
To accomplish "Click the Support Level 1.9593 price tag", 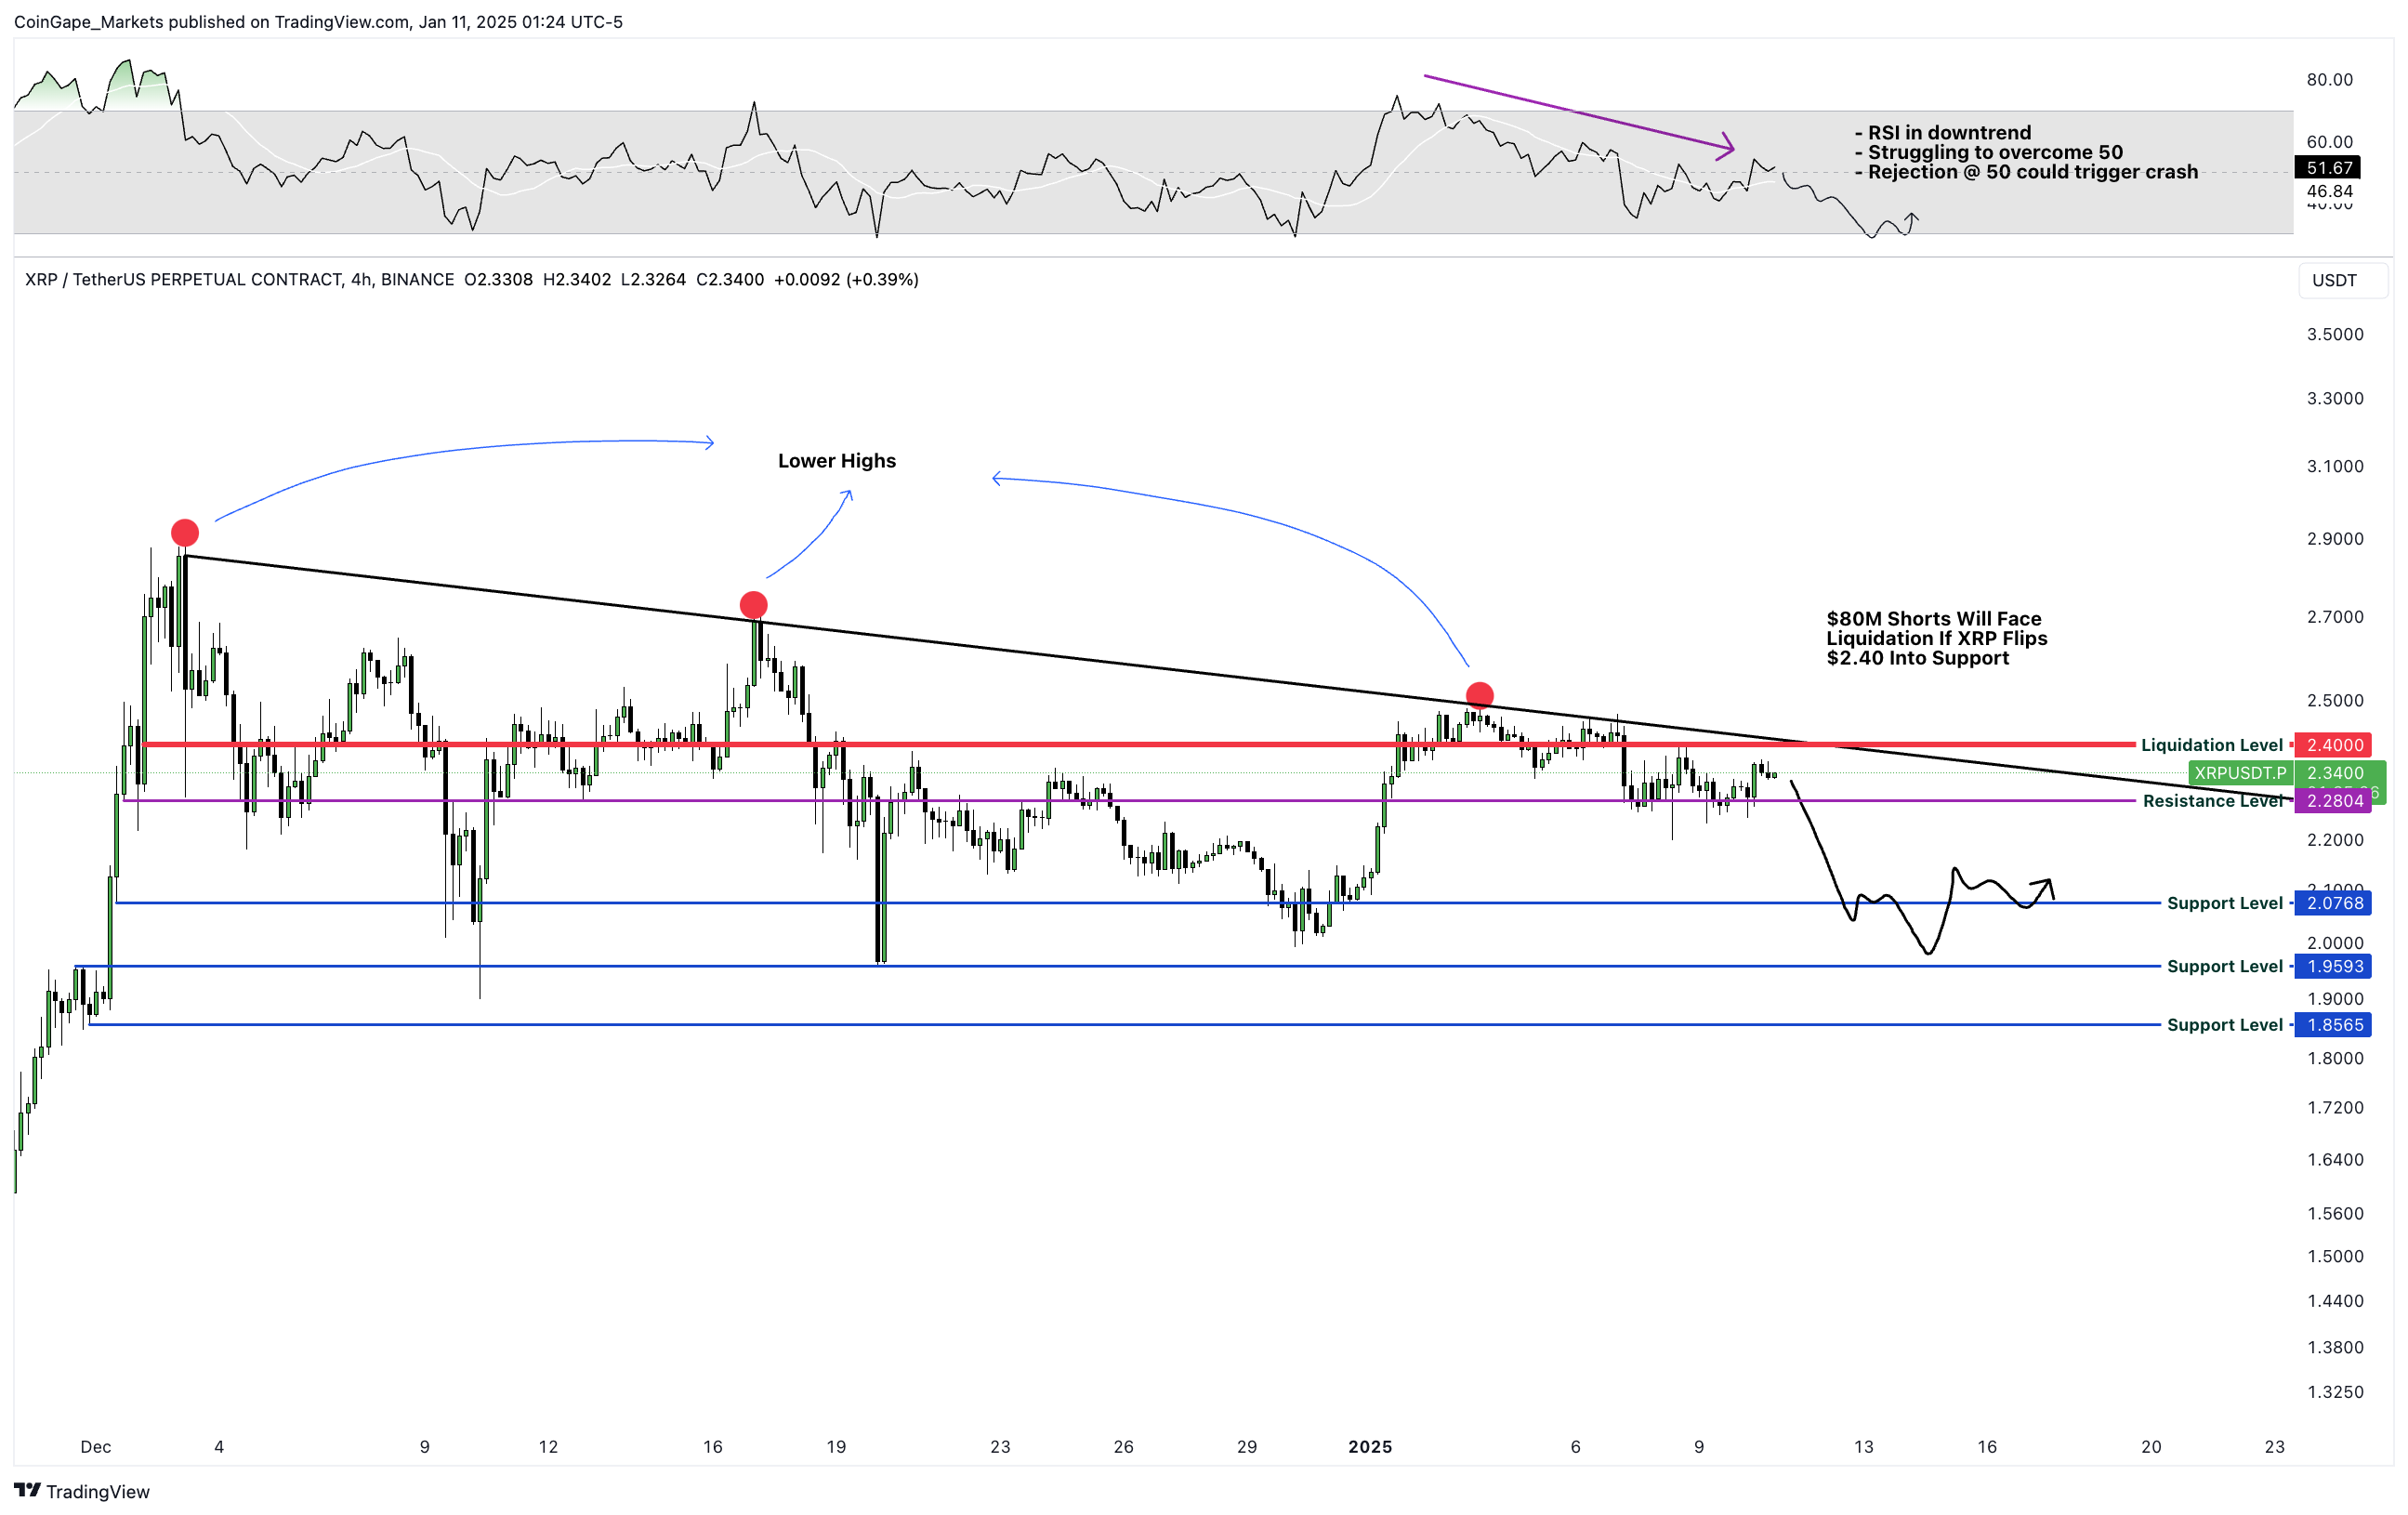I will [2334, 965].
